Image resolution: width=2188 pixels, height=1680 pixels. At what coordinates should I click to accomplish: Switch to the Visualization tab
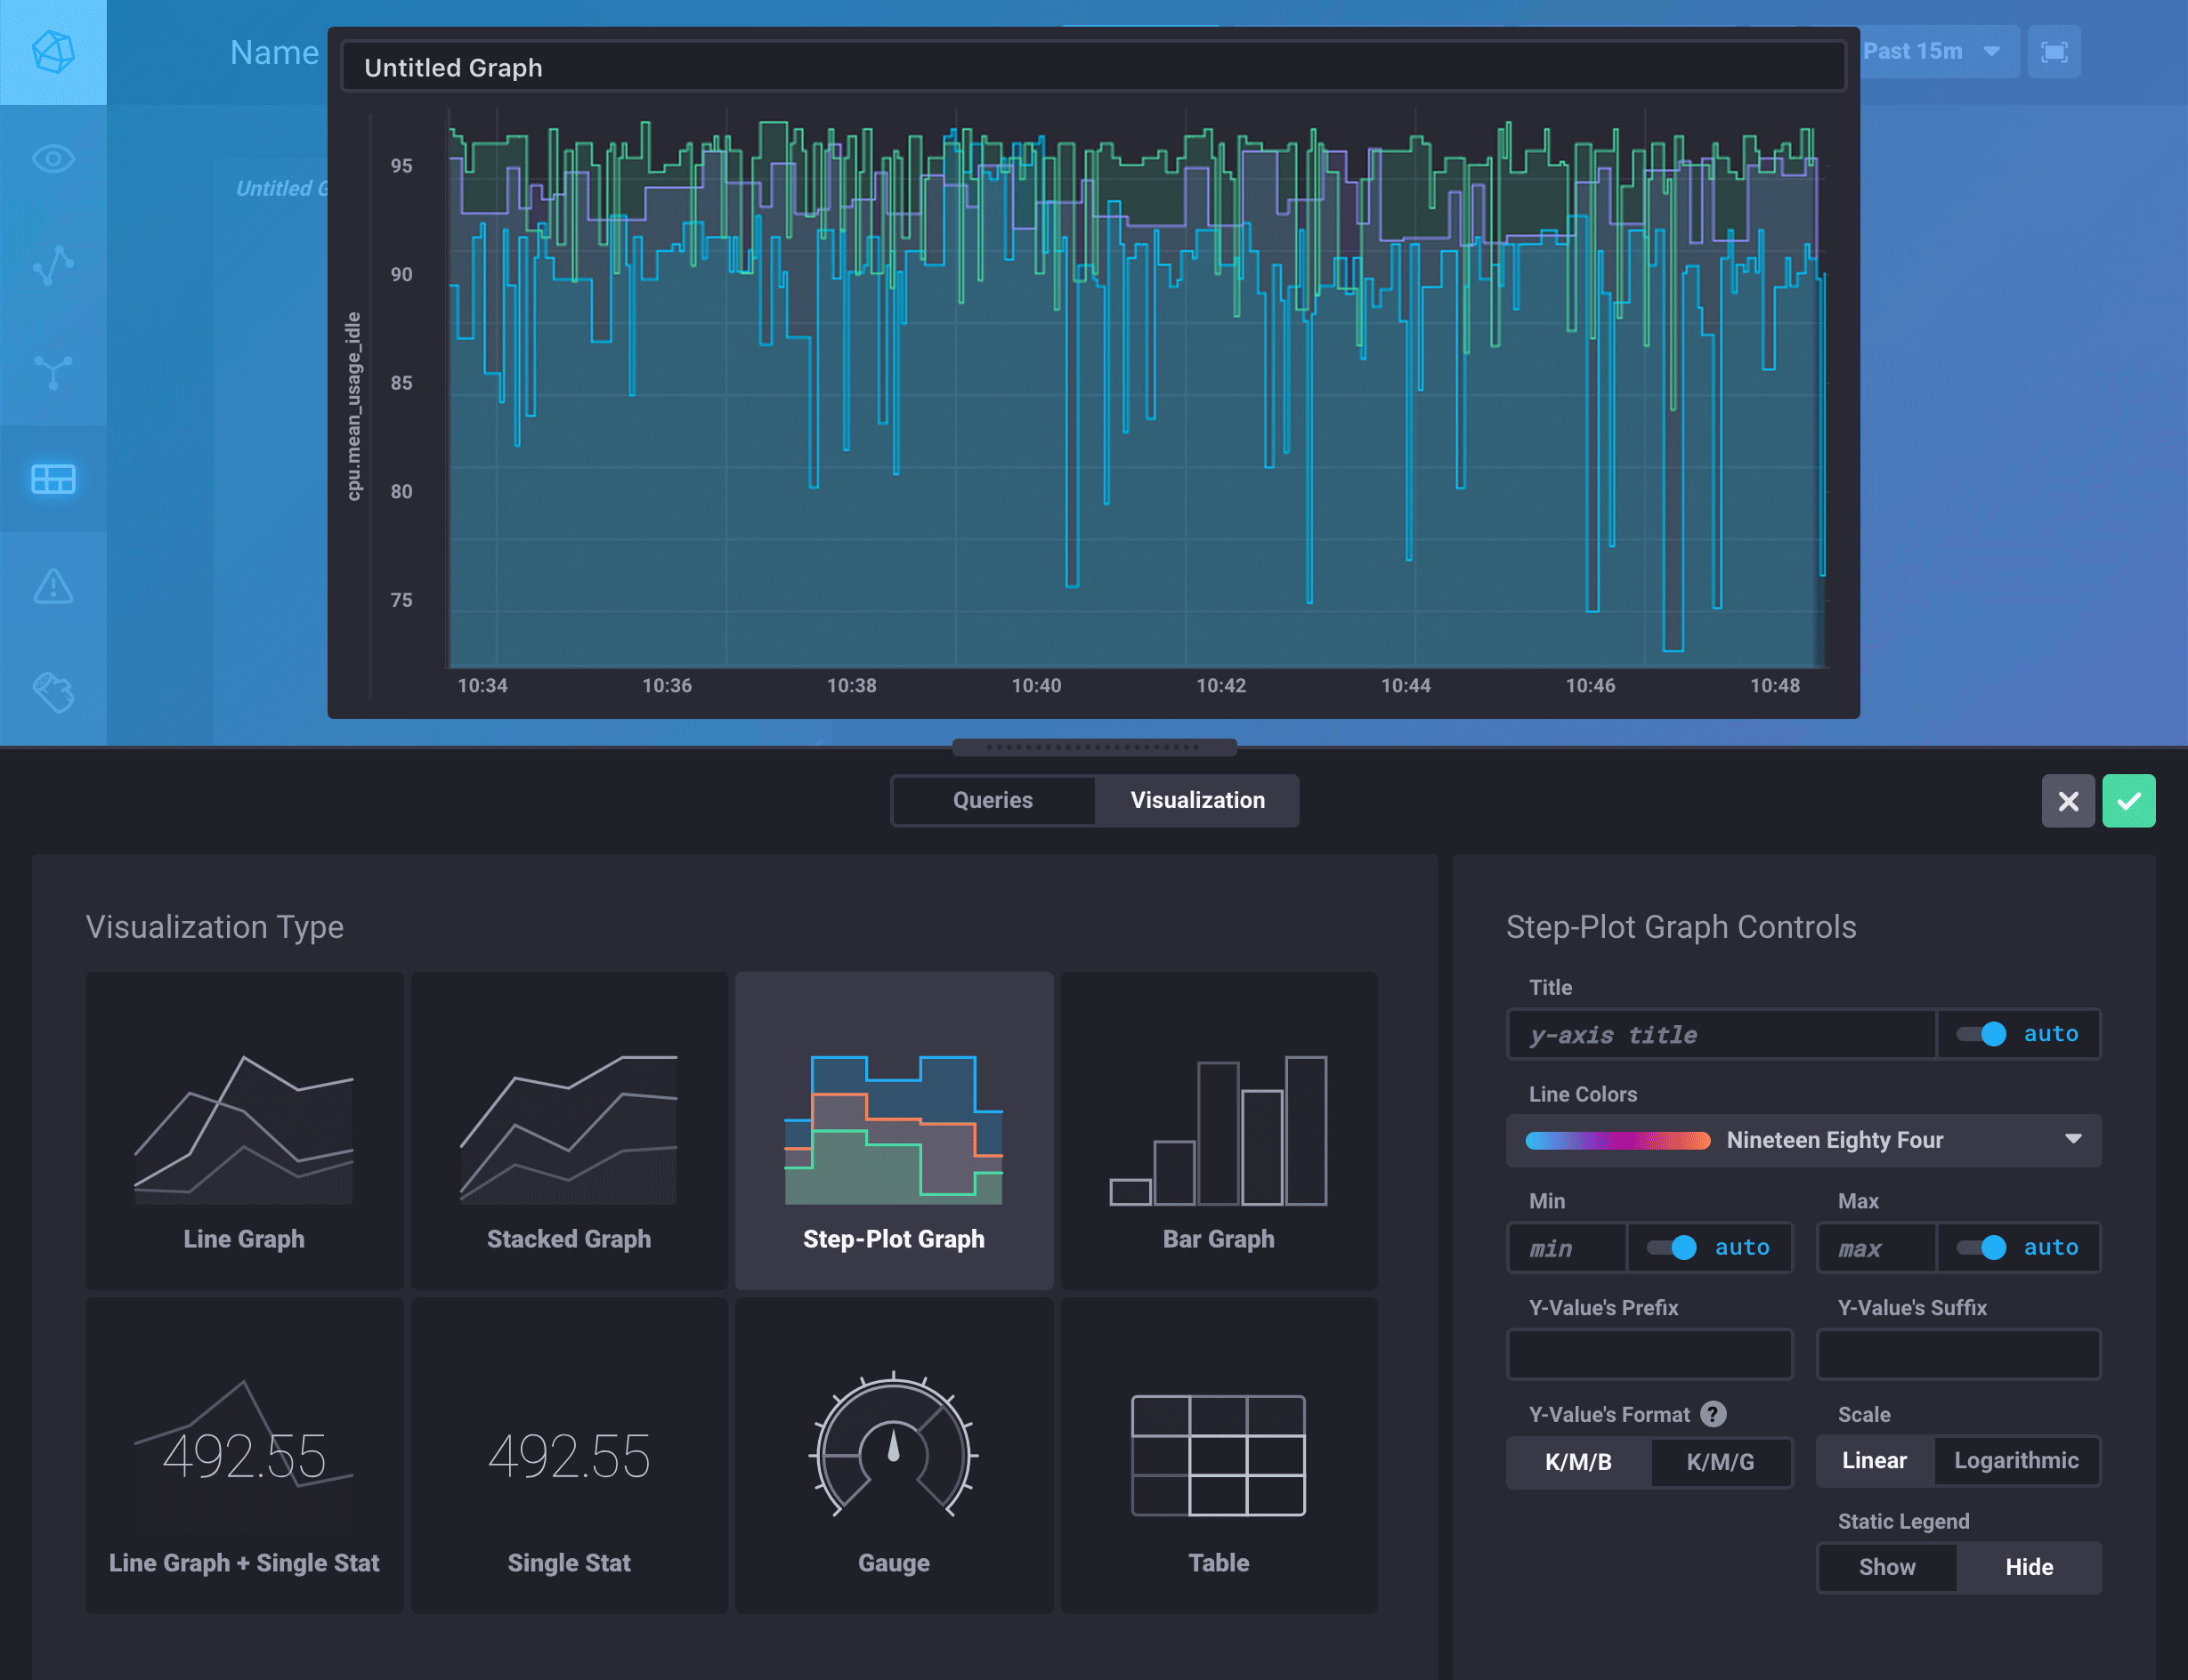1196,800
